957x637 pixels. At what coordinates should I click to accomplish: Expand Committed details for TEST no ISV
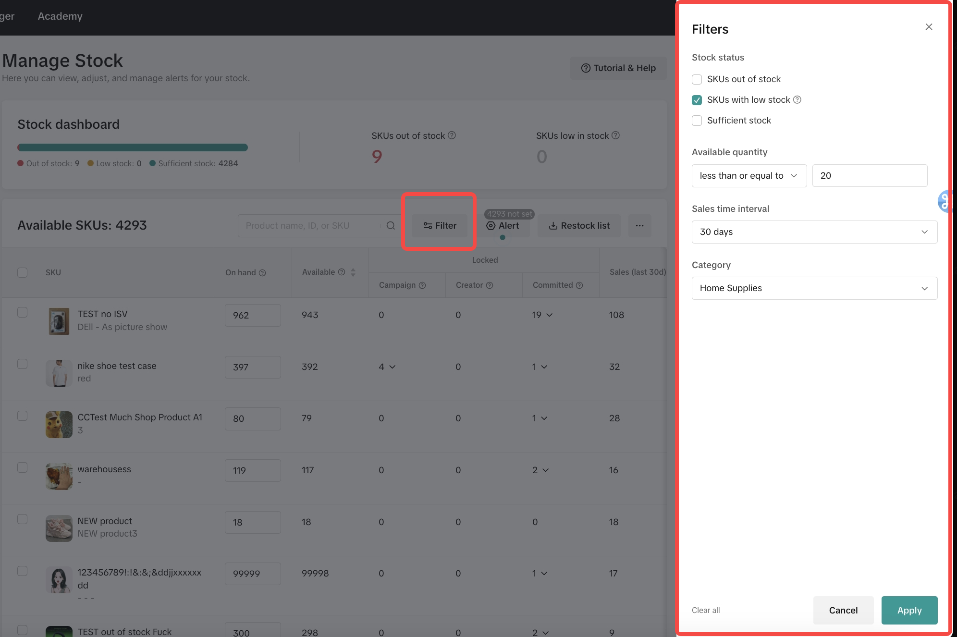point(550,315)
